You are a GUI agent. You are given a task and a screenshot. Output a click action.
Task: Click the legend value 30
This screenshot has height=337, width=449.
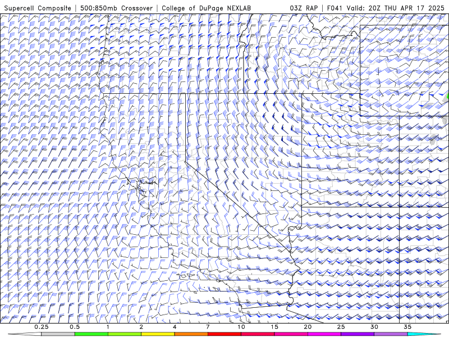coord(374,327)
